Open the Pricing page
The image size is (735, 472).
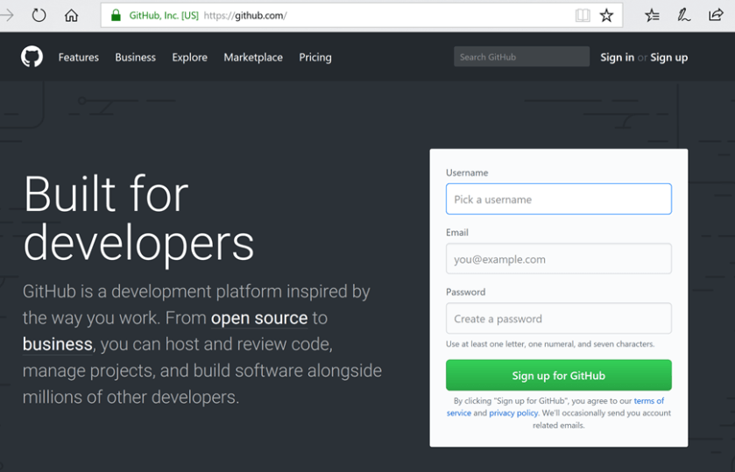pos(315,57)
